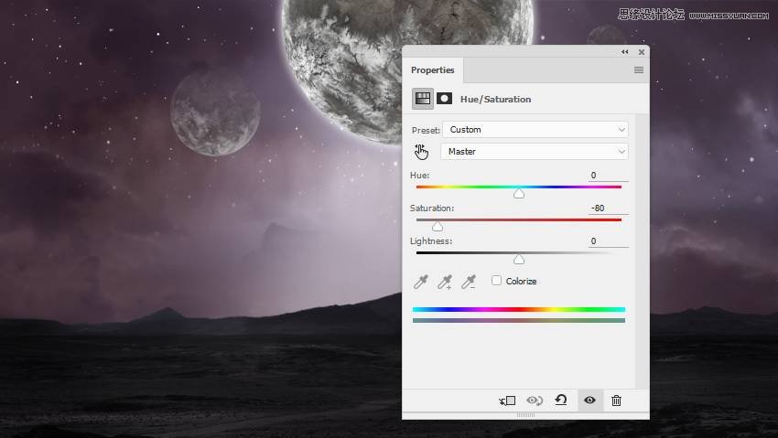Click the Saturation slider handle

(438, 227)
